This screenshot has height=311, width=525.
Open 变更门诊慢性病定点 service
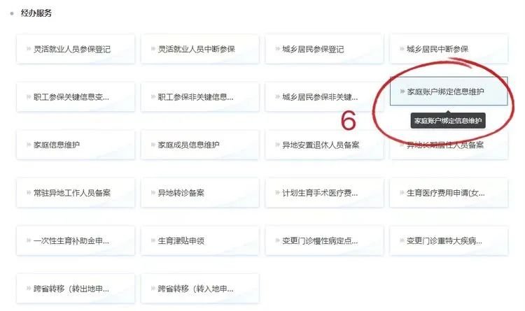coord(324,241)
